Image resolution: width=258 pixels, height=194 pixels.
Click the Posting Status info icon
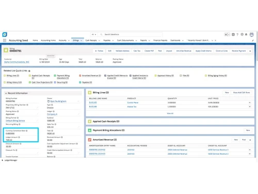coord(18,111)
